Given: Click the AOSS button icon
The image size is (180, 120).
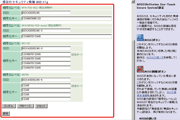Looking at the screenshot, I should pos(140,38).
